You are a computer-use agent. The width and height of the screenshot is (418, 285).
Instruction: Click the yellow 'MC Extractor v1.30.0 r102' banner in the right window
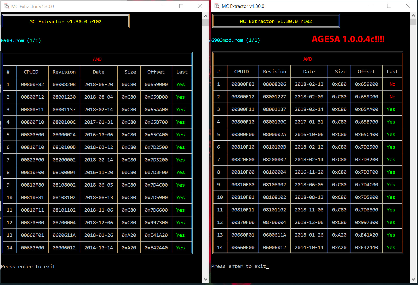pyautogui.click(x=276, y=21)
